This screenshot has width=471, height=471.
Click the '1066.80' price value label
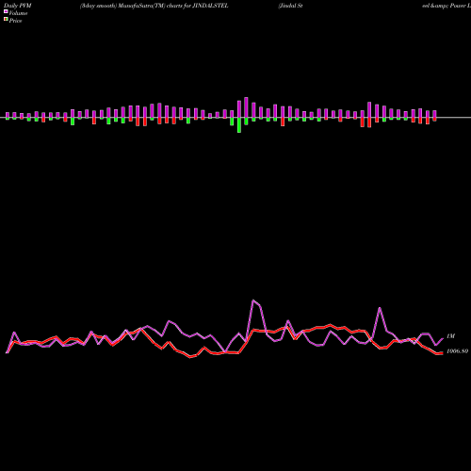457,351
